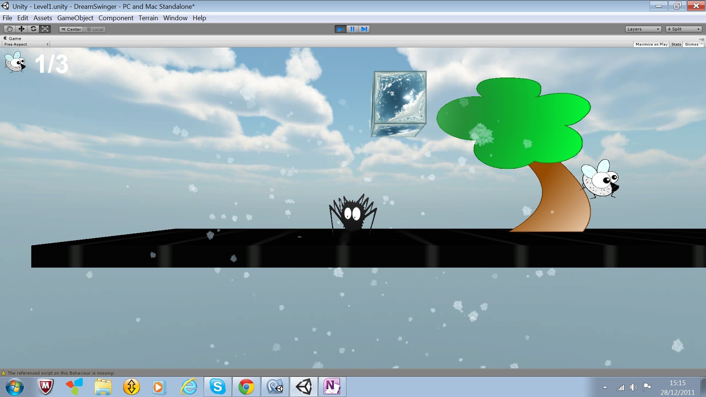
Task: Click the fly near the tree
Action: coord(600,179)
